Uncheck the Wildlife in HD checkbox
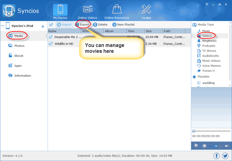Viewport: 232px width, 161px height. 51,44
